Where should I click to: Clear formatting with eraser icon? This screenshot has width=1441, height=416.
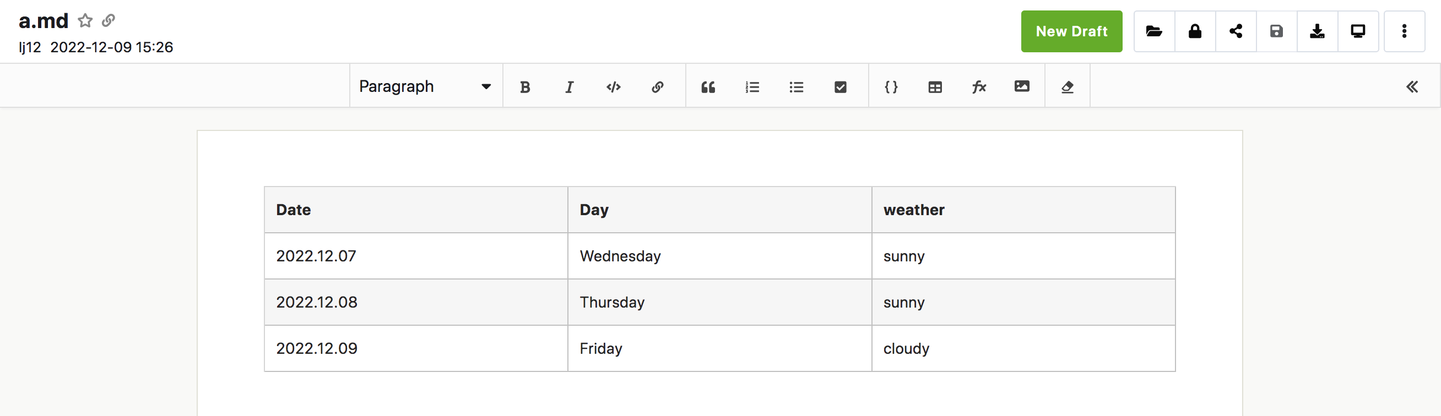pos(1068,87)
